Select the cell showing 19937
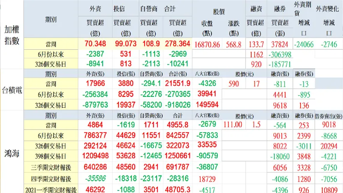The image size is (343, 193). pos(126,105)
